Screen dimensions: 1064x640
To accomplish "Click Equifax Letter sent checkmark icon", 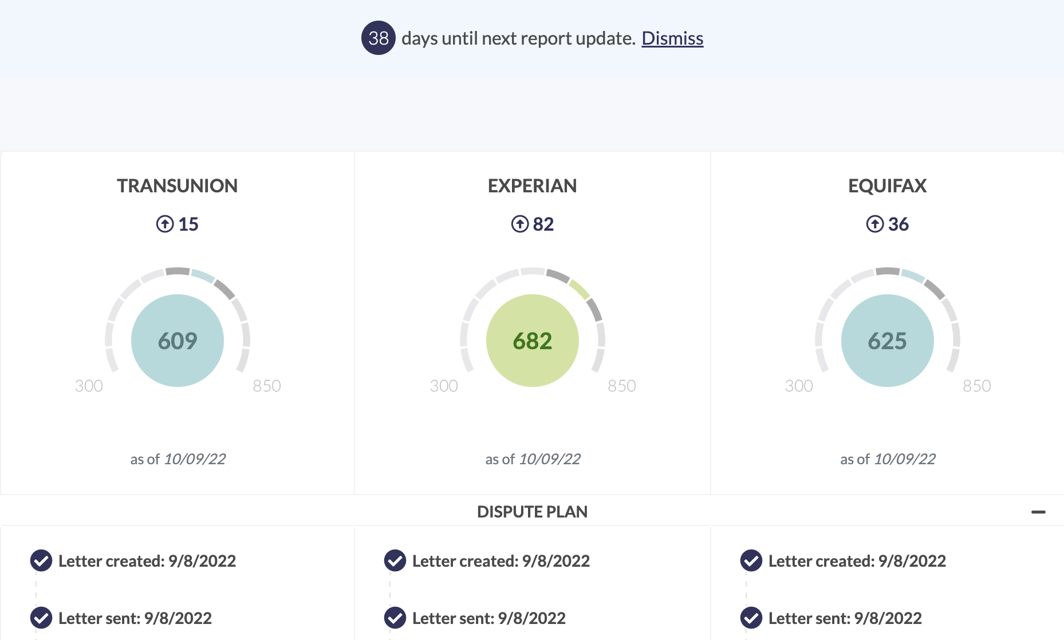I will point(751,618).
